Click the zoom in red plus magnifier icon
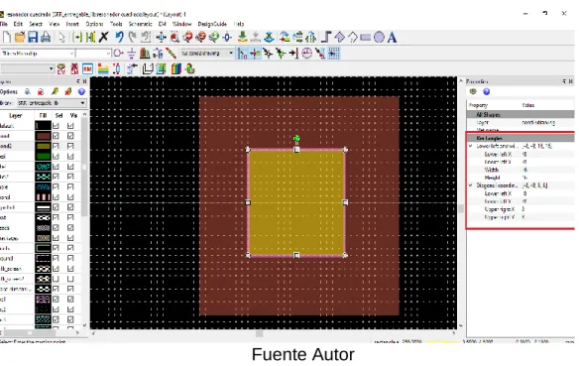Image resolution: width=579 pixels, height=366 pixels. coord(187,37)
